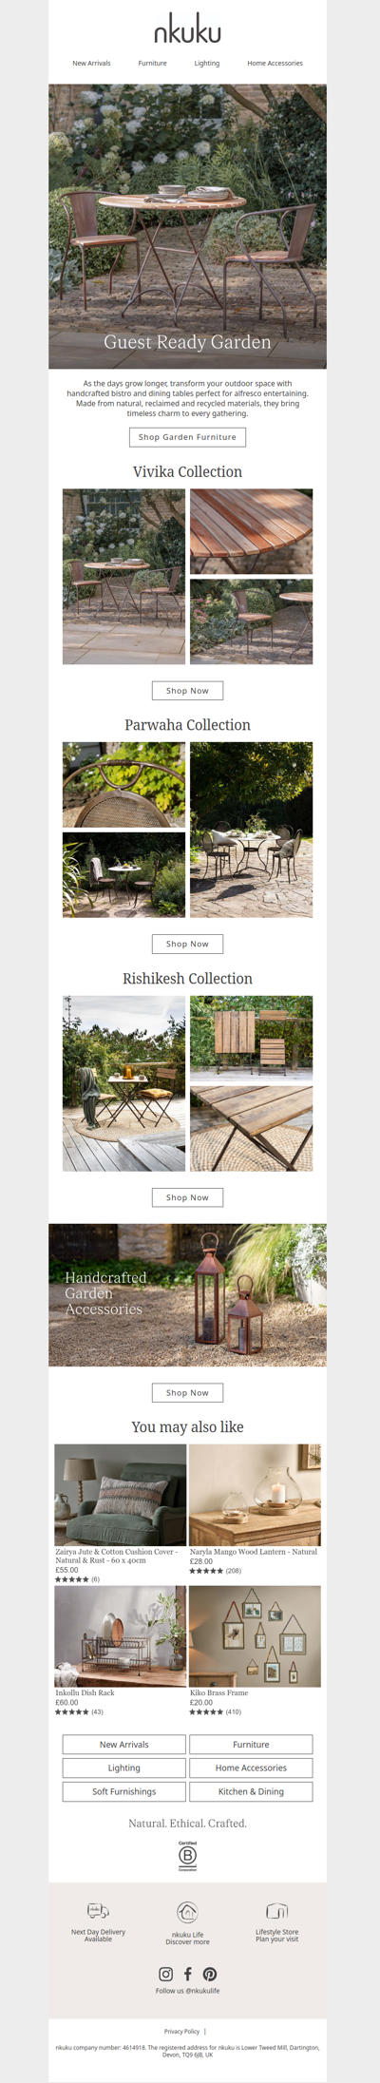380x2083 pixels.
Task: Open the Facebook icon in the footer
Action: [187, 1974]
